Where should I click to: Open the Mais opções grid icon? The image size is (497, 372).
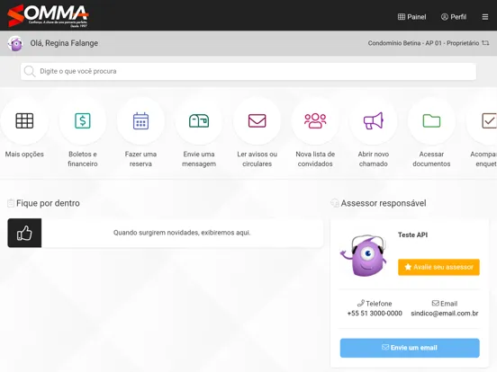point(24,120)
